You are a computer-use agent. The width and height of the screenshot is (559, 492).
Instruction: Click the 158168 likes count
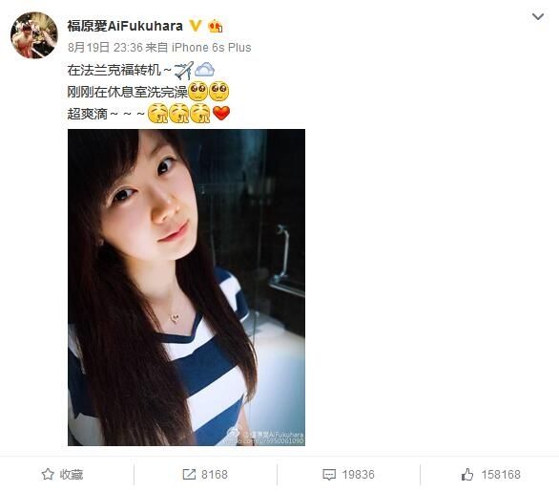click(501, 475)
